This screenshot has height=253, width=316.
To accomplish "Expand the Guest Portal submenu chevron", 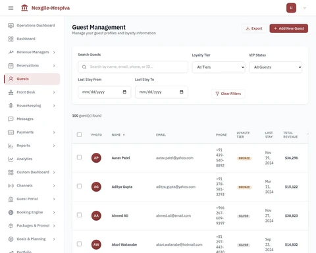I will click(x=54, y=199).
